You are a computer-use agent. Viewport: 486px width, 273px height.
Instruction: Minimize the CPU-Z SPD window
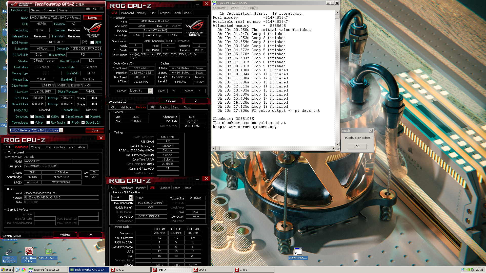tap(197, 179)
